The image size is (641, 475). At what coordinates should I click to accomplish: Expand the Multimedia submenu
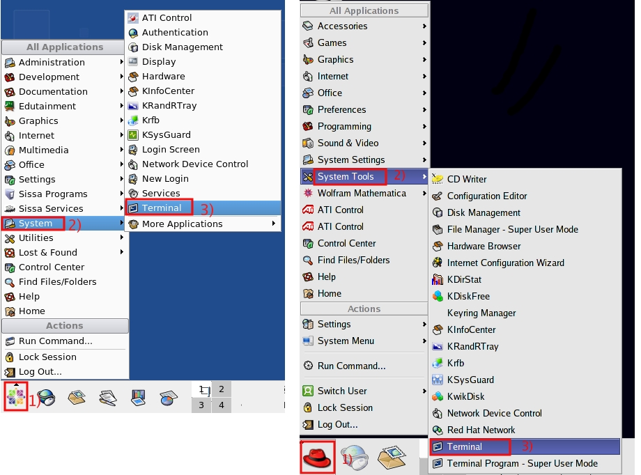121,150
